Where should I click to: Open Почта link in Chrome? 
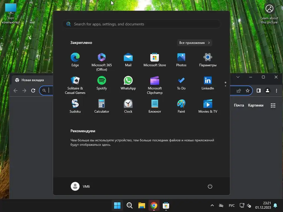tap(239, 105)
